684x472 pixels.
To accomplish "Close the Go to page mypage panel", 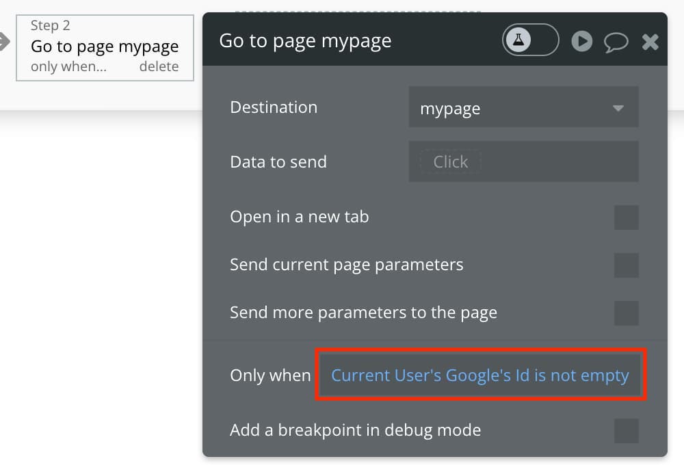I will pos(650,42).
